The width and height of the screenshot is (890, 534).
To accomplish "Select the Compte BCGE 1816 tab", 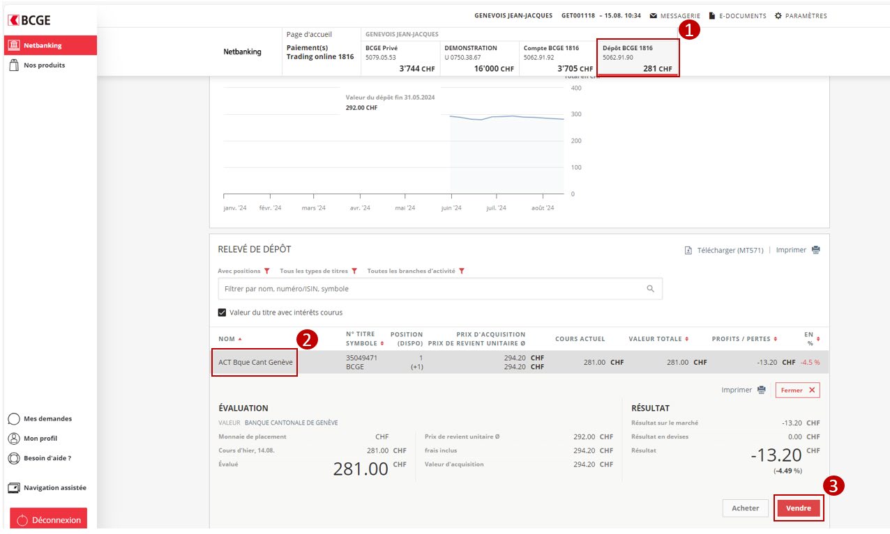I will click(558, 58).
